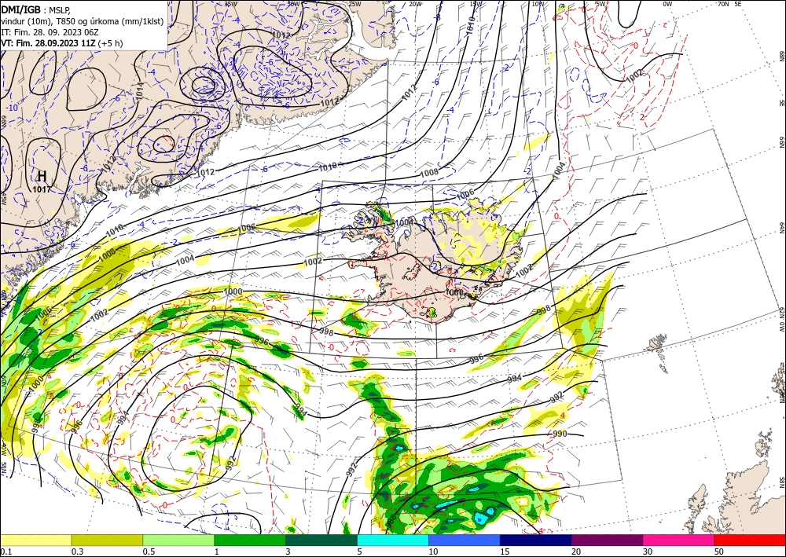The image size is (786, 557).
Task: Click the pink 30–50 mm legend swatch
Action: click(679, 540)
